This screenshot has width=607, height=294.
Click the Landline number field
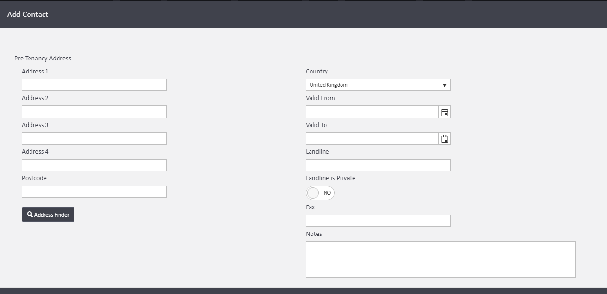(x=378, y=165)
